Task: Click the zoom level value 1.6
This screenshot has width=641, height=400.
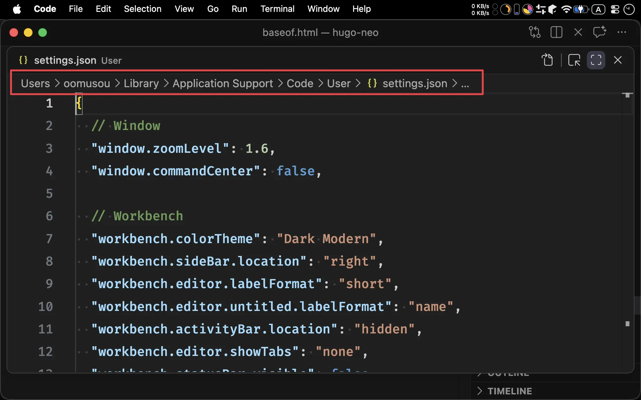Action: pyautogui.click(x=257, y=148)
